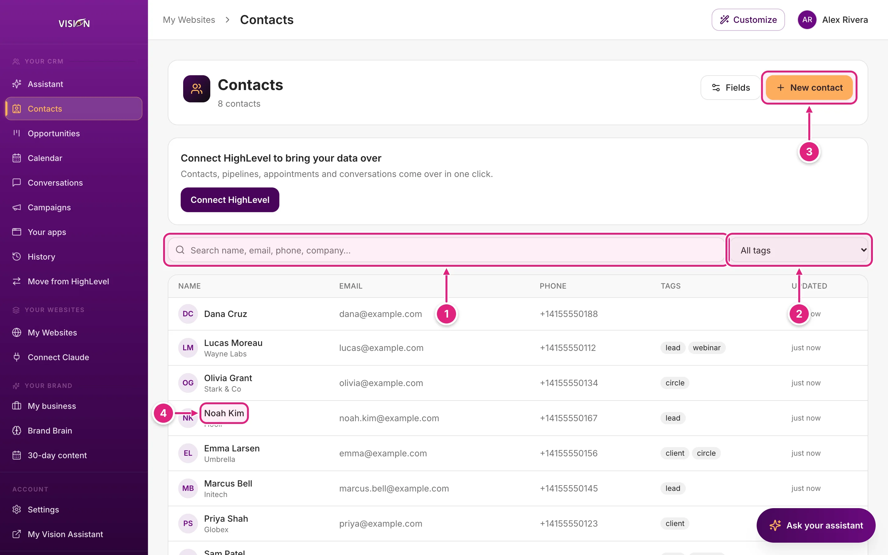888x555 pixels.
Task: Open the Noah Kim contact
Action: click(x=224, y=413)
